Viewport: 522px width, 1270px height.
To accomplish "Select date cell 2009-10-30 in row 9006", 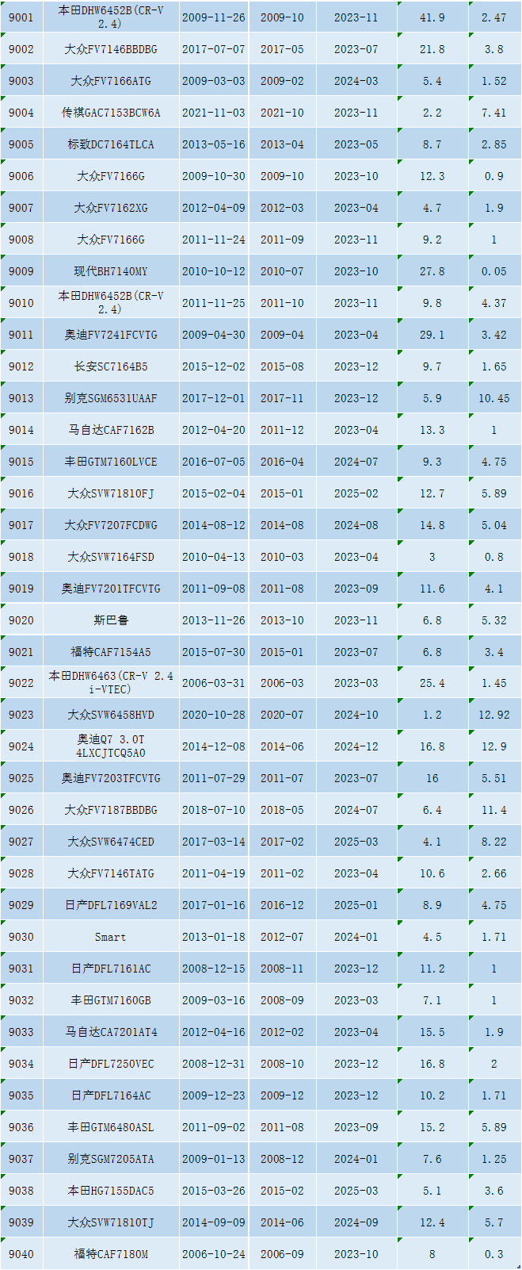I will (214, 176).
